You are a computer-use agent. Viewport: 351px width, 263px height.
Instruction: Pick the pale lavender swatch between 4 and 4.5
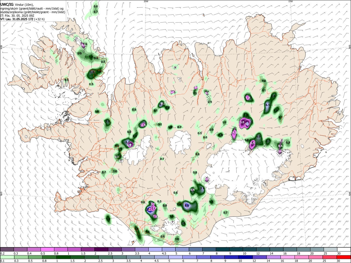[x=155, y=249]
